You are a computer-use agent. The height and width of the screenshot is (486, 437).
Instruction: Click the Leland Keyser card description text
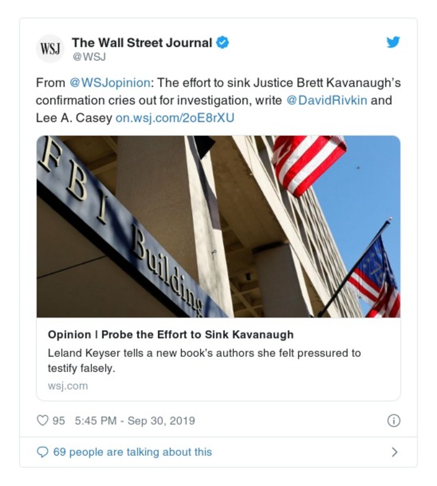point(204,361)
